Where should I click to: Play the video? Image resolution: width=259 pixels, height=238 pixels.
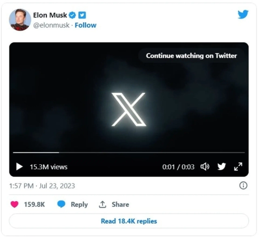tap(19, 167)
